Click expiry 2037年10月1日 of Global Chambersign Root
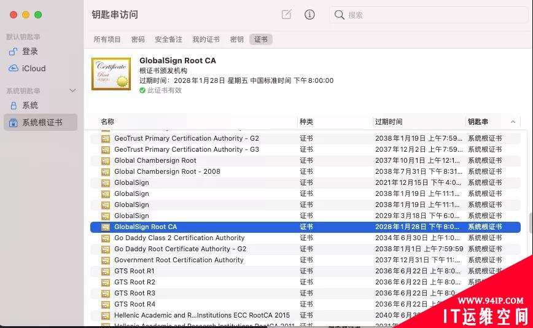Screen dimensions: 533x328 click(418, 160)
